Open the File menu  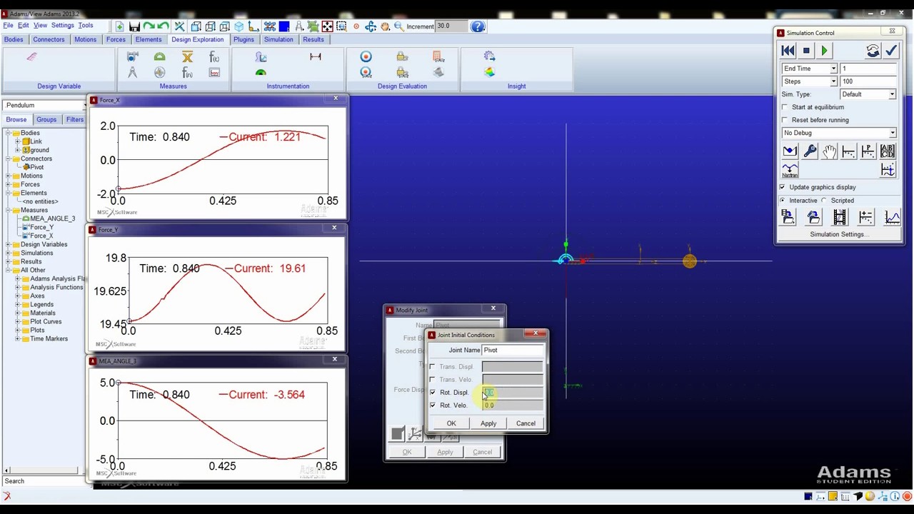(x=8, y=26)
